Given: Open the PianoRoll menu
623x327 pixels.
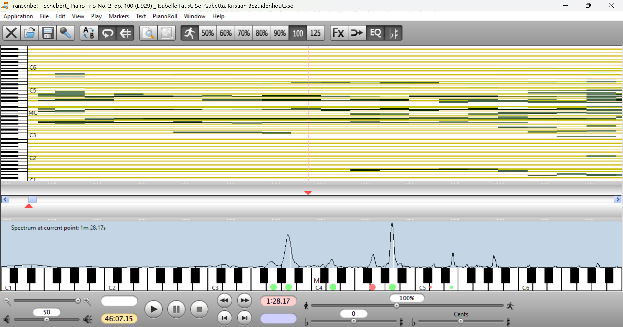Looking at the screenshot, I should point(165,16).
